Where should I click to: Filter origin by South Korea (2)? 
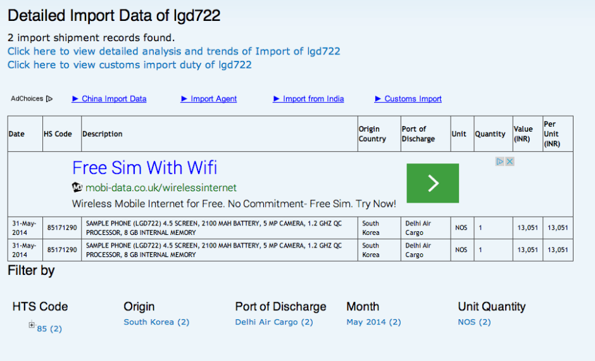156,322
